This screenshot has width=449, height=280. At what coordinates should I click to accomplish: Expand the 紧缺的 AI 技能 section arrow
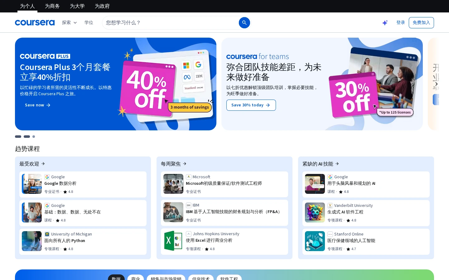tap(337, 164)
